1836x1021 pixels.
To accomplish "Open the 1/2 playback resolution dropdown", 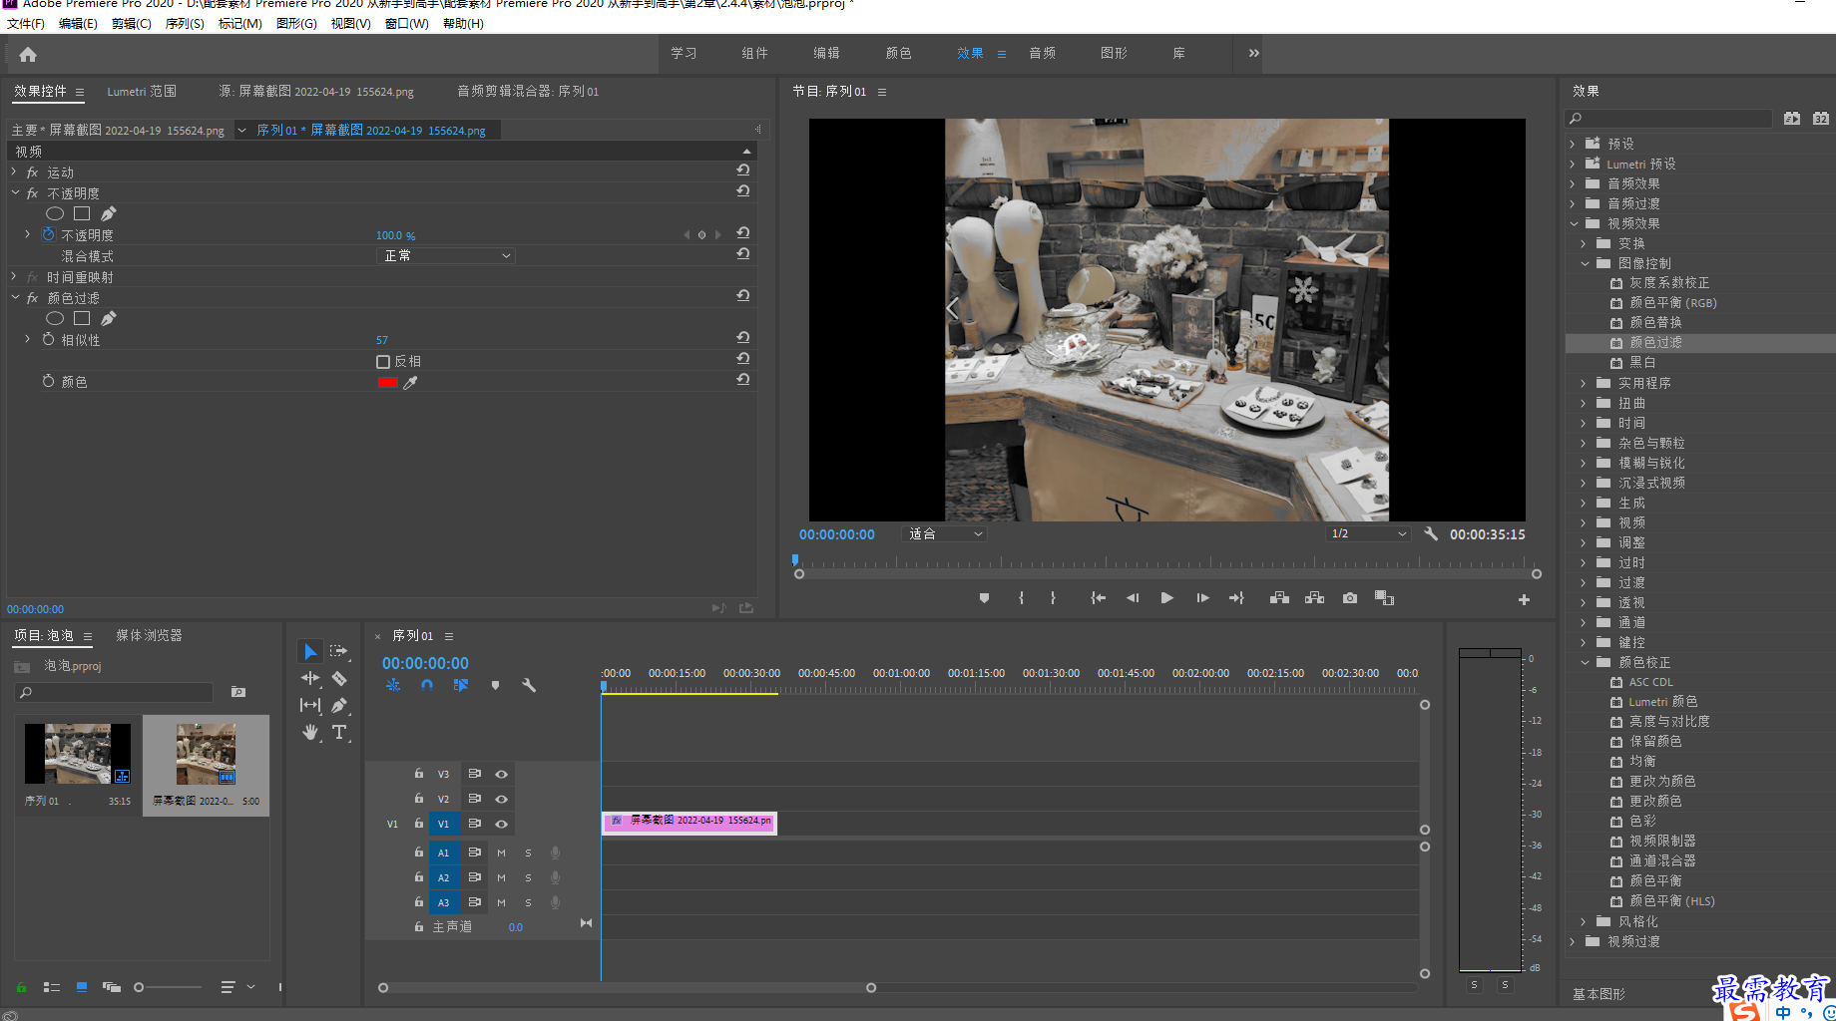I will point(1368,533).
